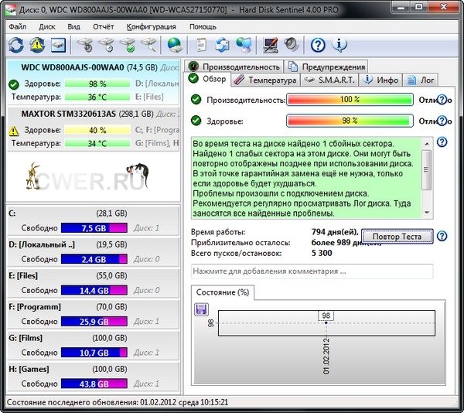
Task: Open help via toolbar question mark icon
Action: (318, 45)
